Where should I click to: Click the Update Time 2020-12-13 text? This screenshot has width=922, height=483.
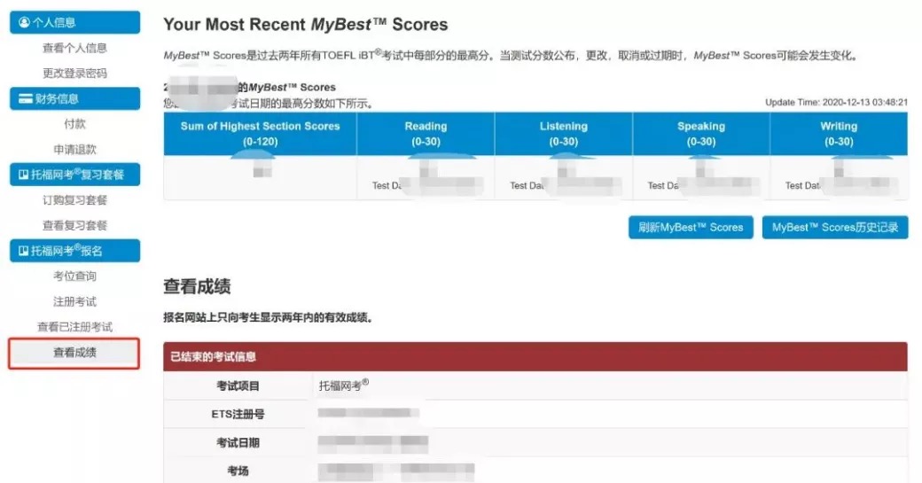(836, 102)
